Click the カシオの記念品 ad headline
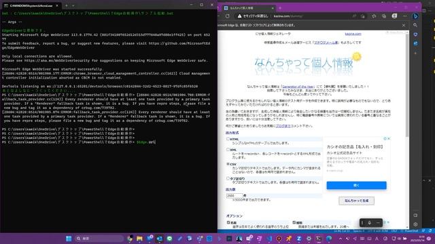 [x=355, y=146]
